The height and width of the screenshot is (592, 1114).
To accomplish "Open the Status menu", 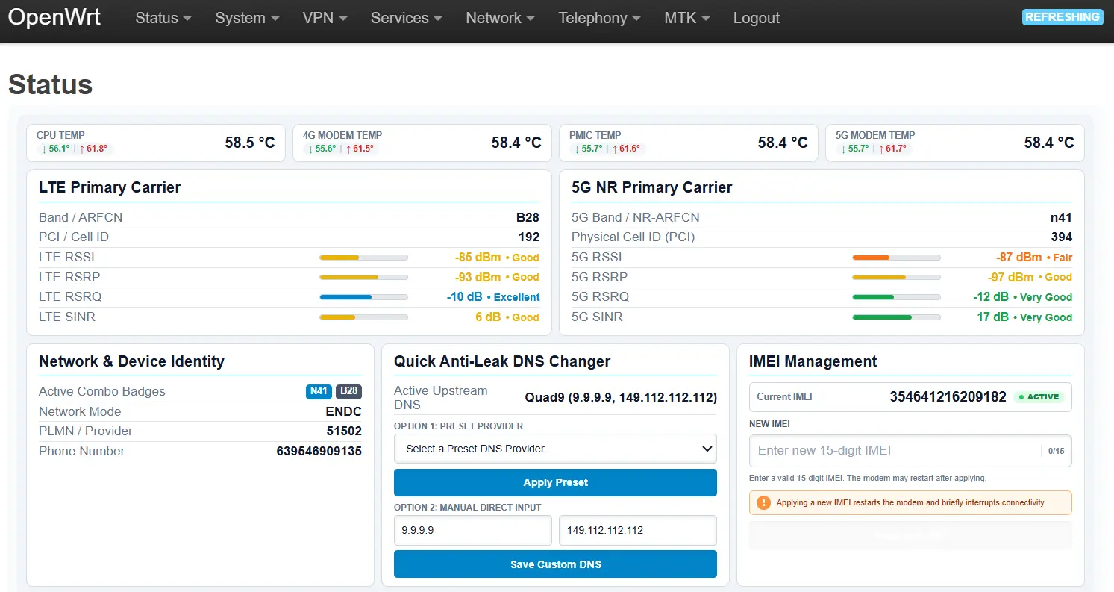I will pyautogui.click(x=163, y=18).
